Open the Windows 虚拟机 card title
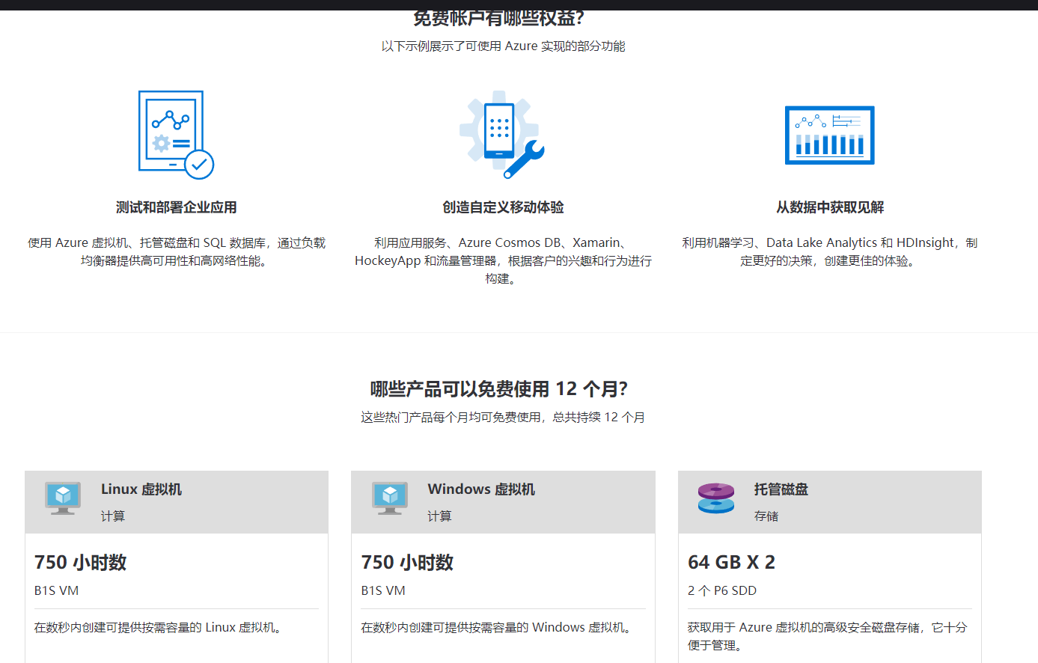1038x663 pixels. [481, 489]
